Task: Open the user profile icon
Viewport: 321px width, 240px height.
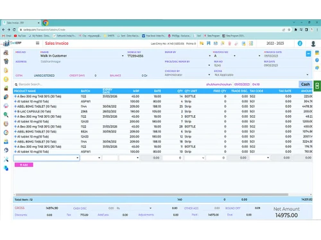Action: [x=313, y=44]
